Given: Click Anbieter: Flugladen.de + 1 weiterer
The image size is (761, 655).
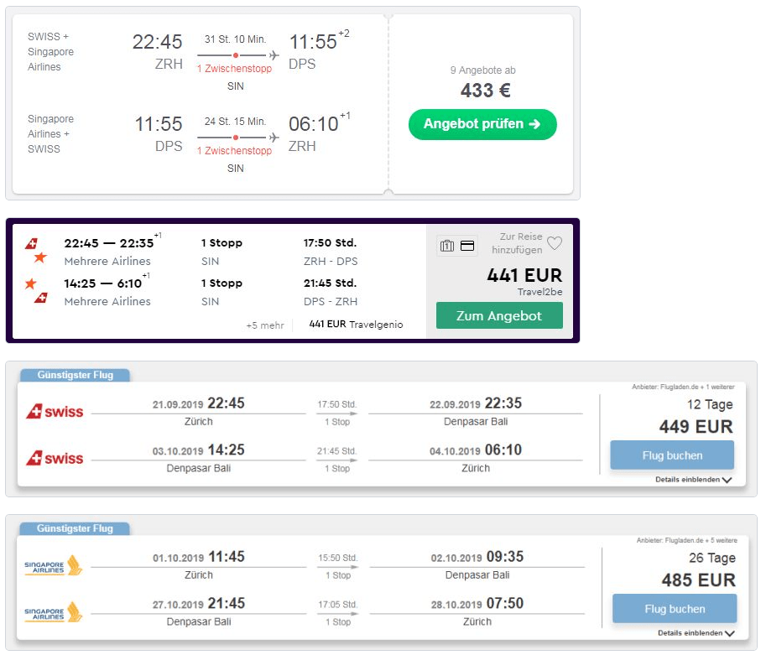Looking at the screenshot, I should coord(683,387).
